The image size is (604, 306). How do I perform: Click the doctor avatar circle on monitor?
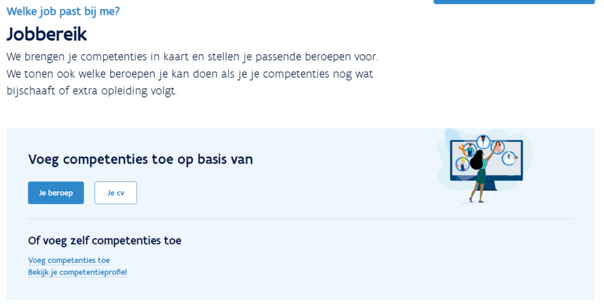click(483, 141)
